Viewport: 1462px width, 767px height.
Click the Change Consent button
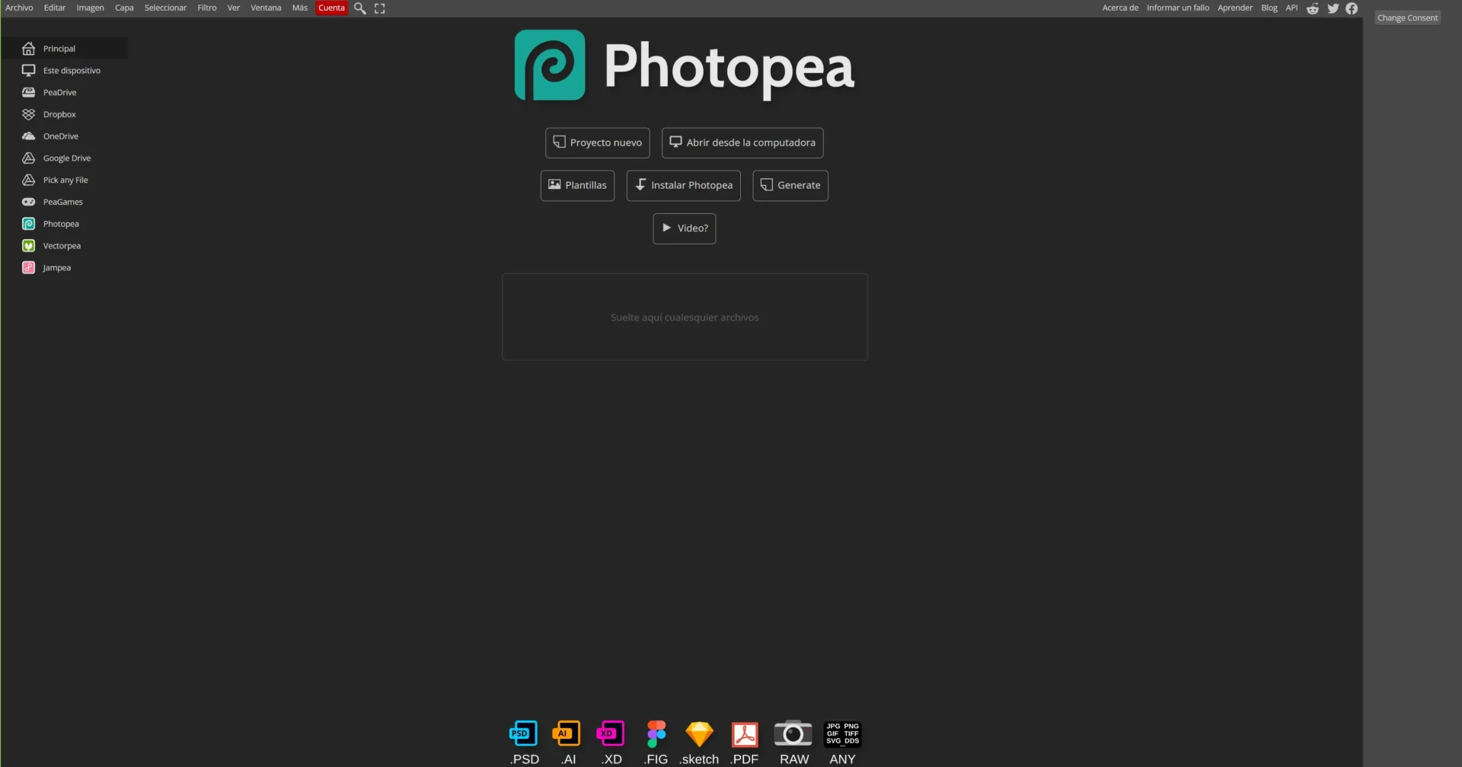coord(1407,18)
